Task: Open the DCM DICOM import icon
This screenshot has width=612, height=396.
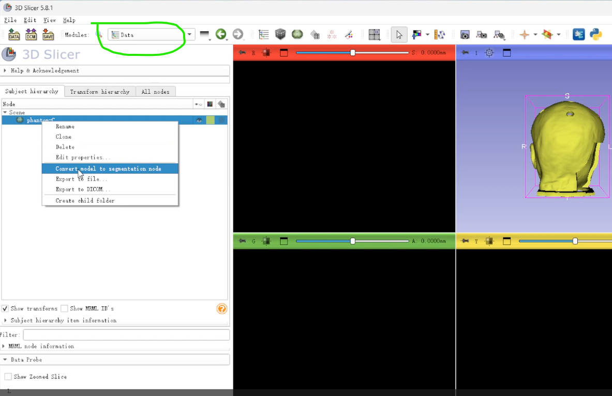Action: [x=31, y=34]
